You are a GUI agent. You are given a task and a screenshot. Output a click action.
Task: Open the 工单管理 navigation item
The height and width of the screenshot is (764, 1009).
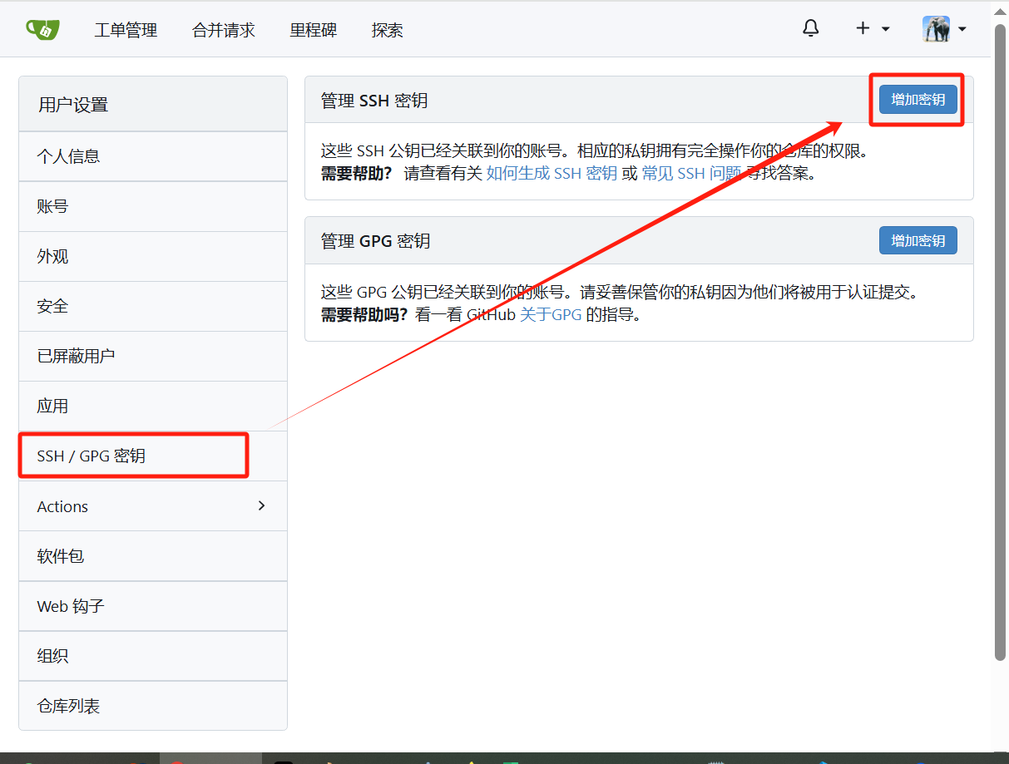pos(126,30)
